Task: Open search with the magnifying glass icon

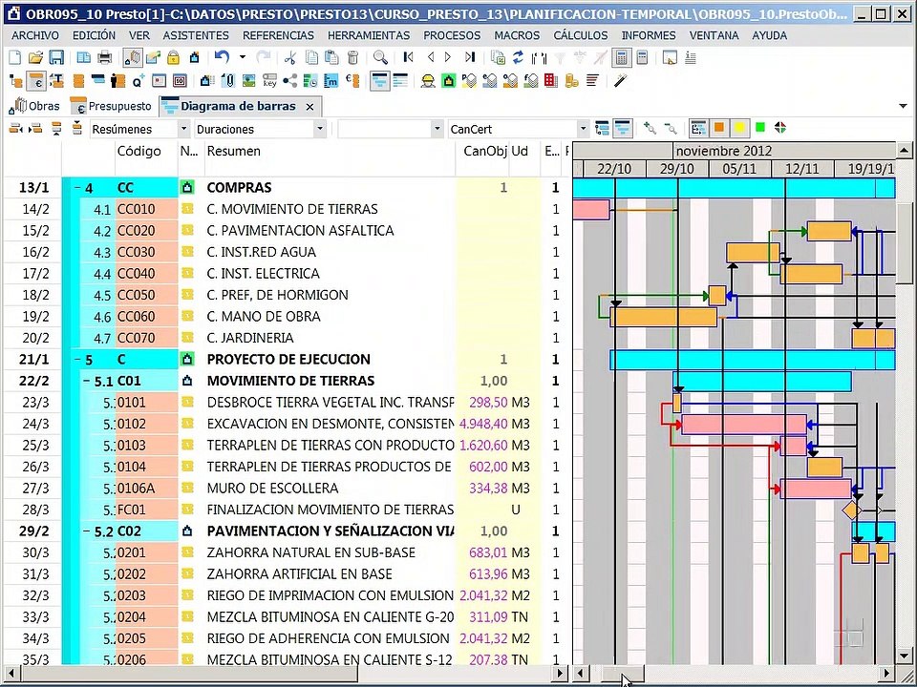Action: point(380,57)
